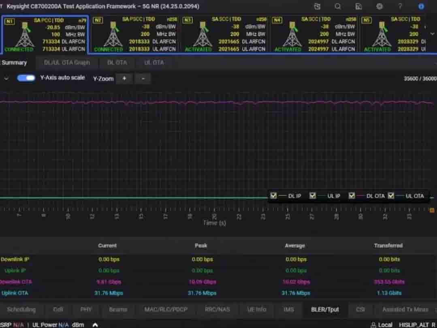Uncheck the UL IP legend checkbox

coord(313,196)
